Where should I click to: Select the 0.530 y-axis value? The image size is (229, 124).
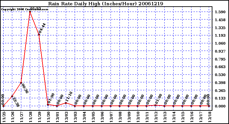pos(220,75)
